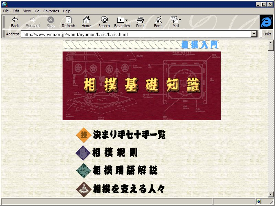Image resolution: width=275 pixels, height=206 pixels.
Task: Click the Back toolbar button
Action: (15, 22)
